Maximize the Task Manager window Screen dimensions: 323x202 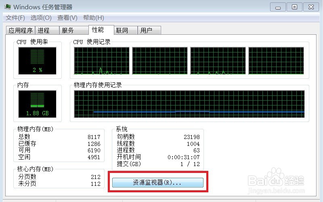(x=295, y=7)
